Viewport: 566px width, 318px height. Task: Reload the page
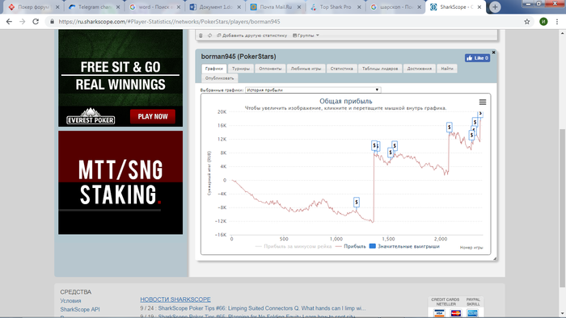coord(36,22)
